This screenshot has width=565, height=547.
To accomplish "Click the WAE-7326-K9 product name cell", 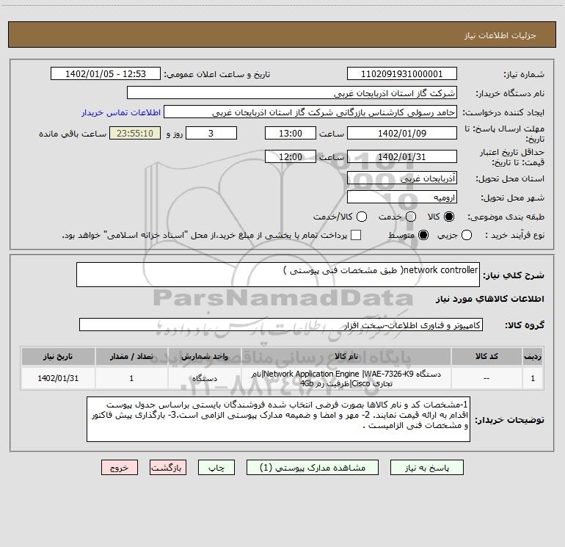I will click(346, 378).
